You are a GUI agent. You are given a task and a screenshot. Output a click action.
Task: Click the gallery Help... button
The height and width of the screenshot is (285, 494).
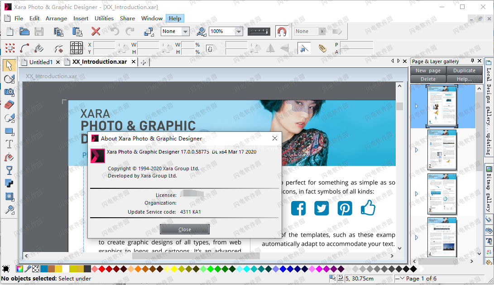(x=464, y=79)
